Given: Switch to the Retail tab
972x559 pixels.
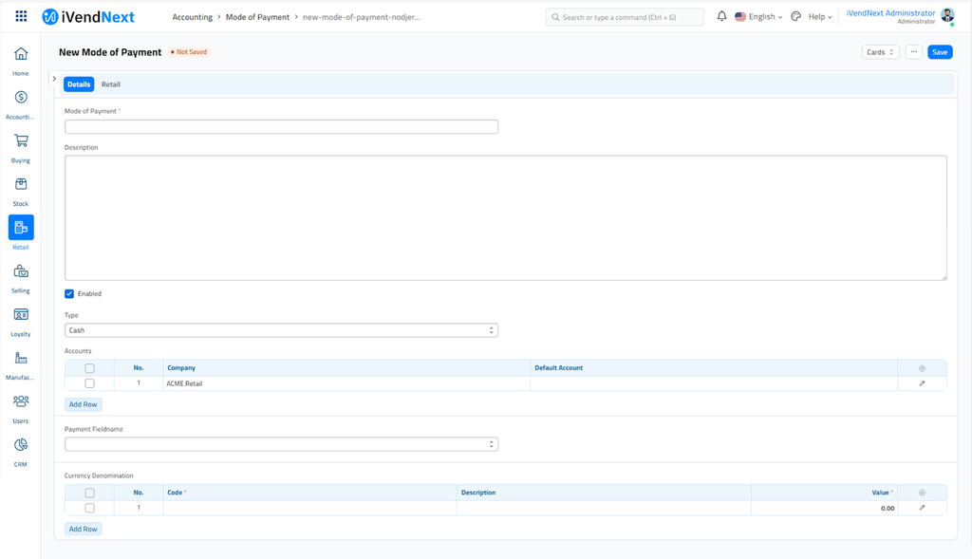Looking at the screenshot, I should [x=111, y=84].
